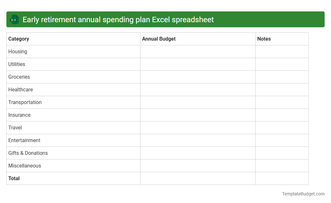Click the Annual Budget cell for Total
Viewport: 331px width, 203px height.
197,178
